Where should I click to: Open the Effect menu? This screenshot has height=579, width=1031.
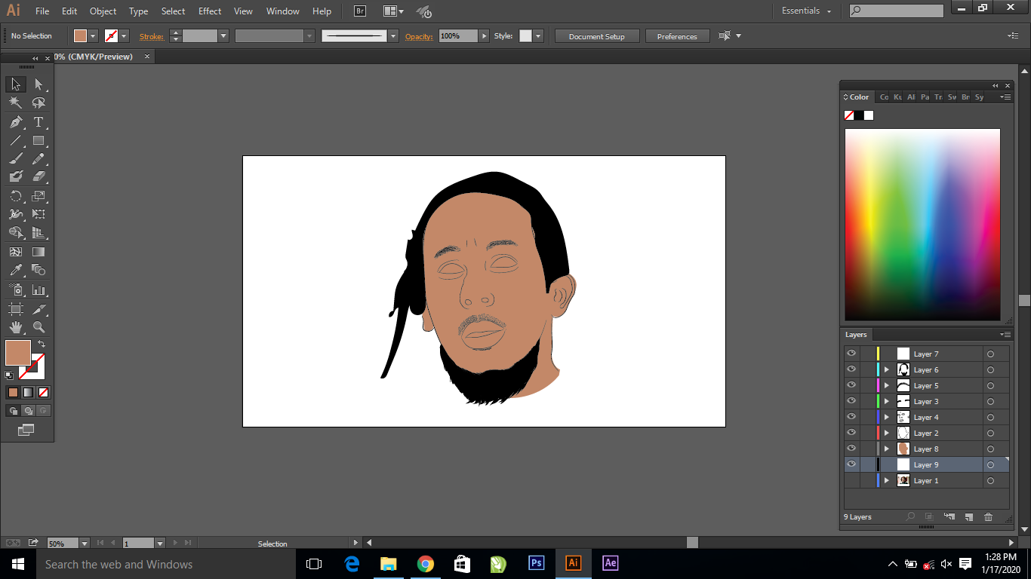(x=210, y=11)
